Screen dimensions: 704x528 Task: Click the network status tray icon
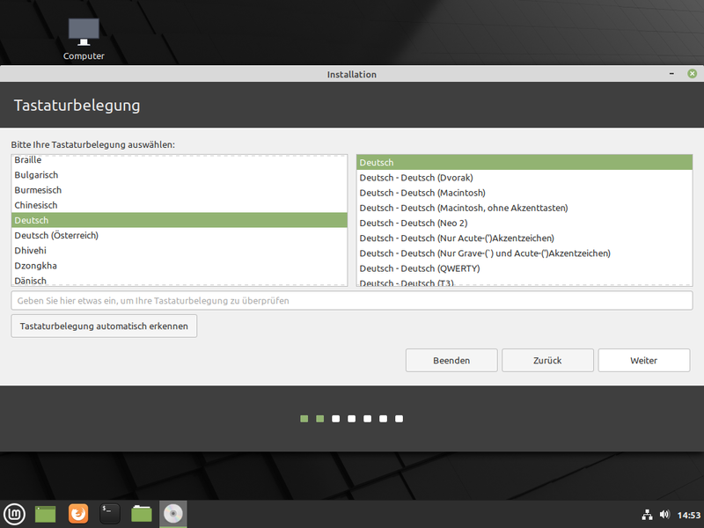pos(647,514)
